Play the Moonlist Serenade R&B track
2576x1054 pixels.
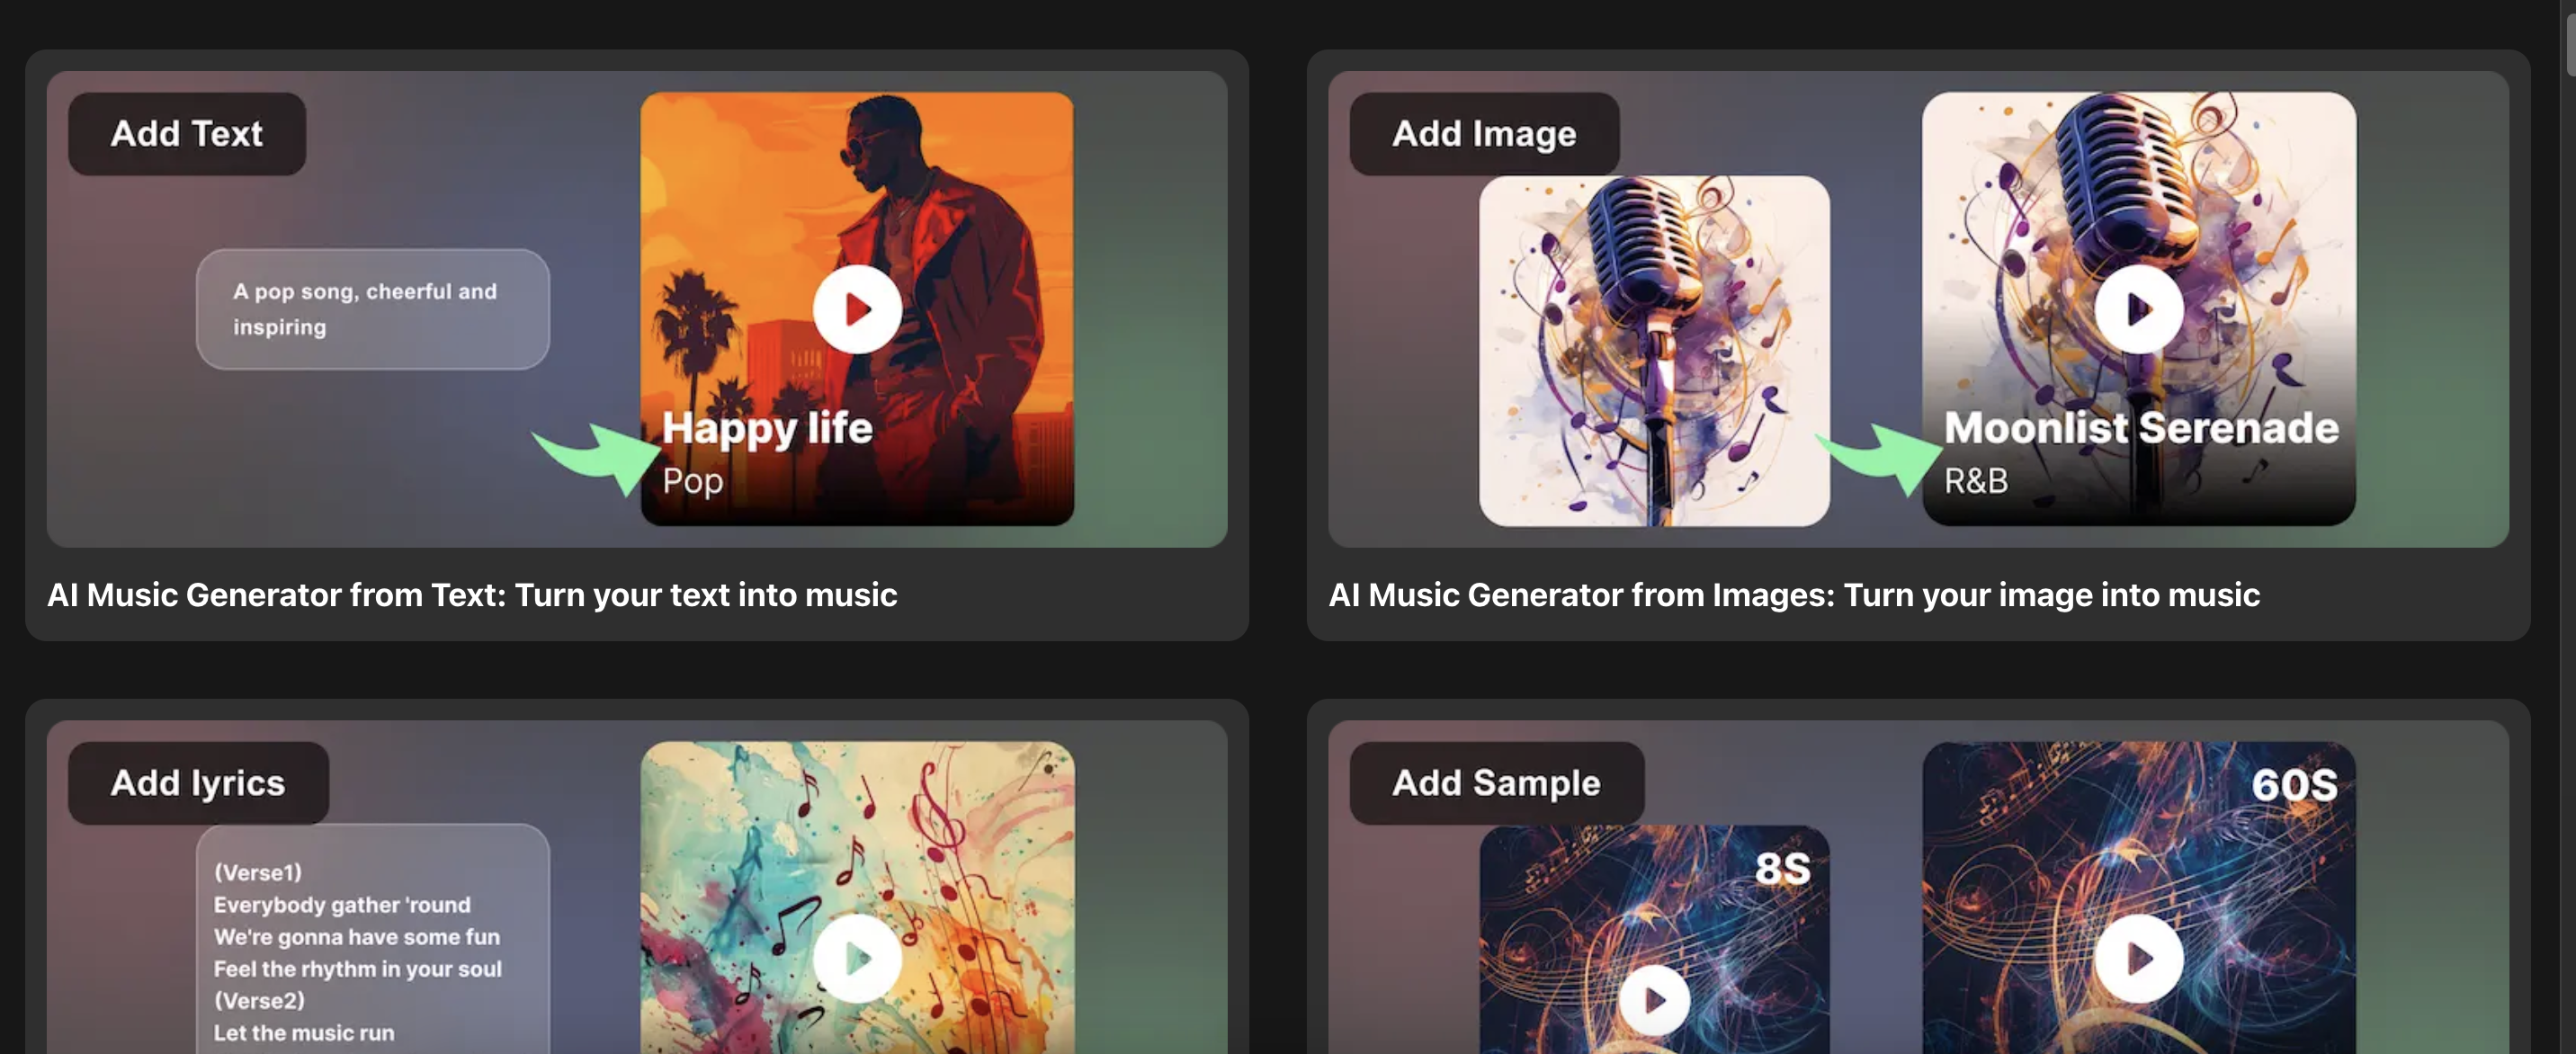pos(2138,309)
